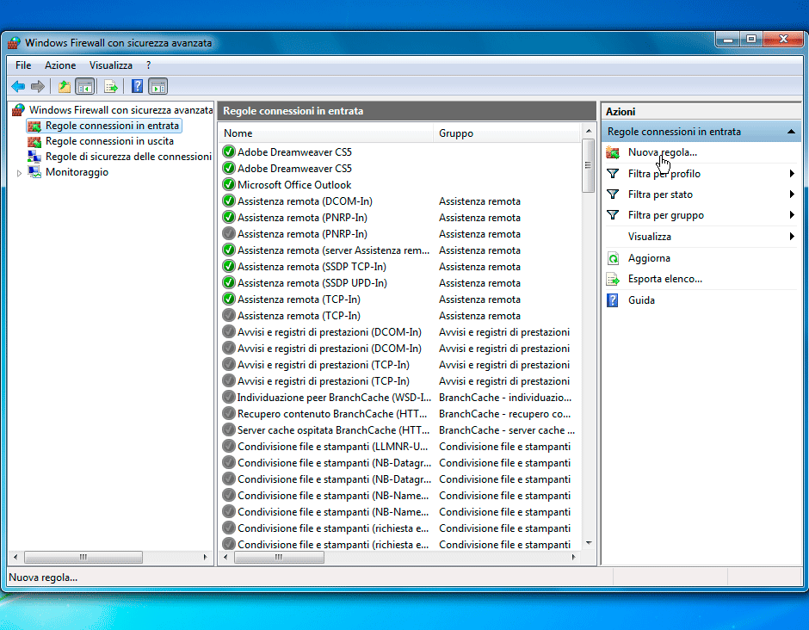Screen dimensions: 809x630
Task: Click the window title bar firewall icon
Action: click(14, 43)
